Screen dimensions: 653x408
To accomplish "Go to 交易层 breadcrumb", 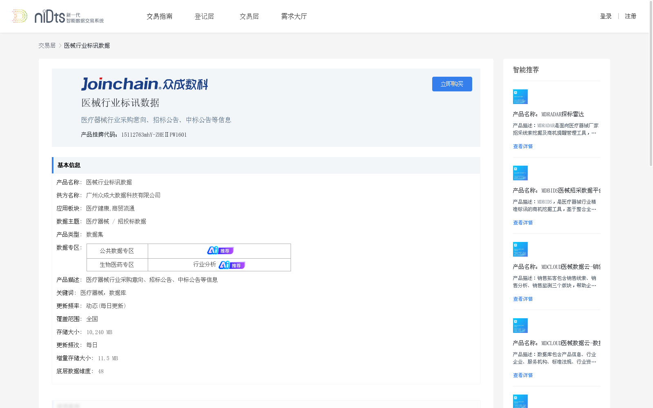I will (47, 46).
